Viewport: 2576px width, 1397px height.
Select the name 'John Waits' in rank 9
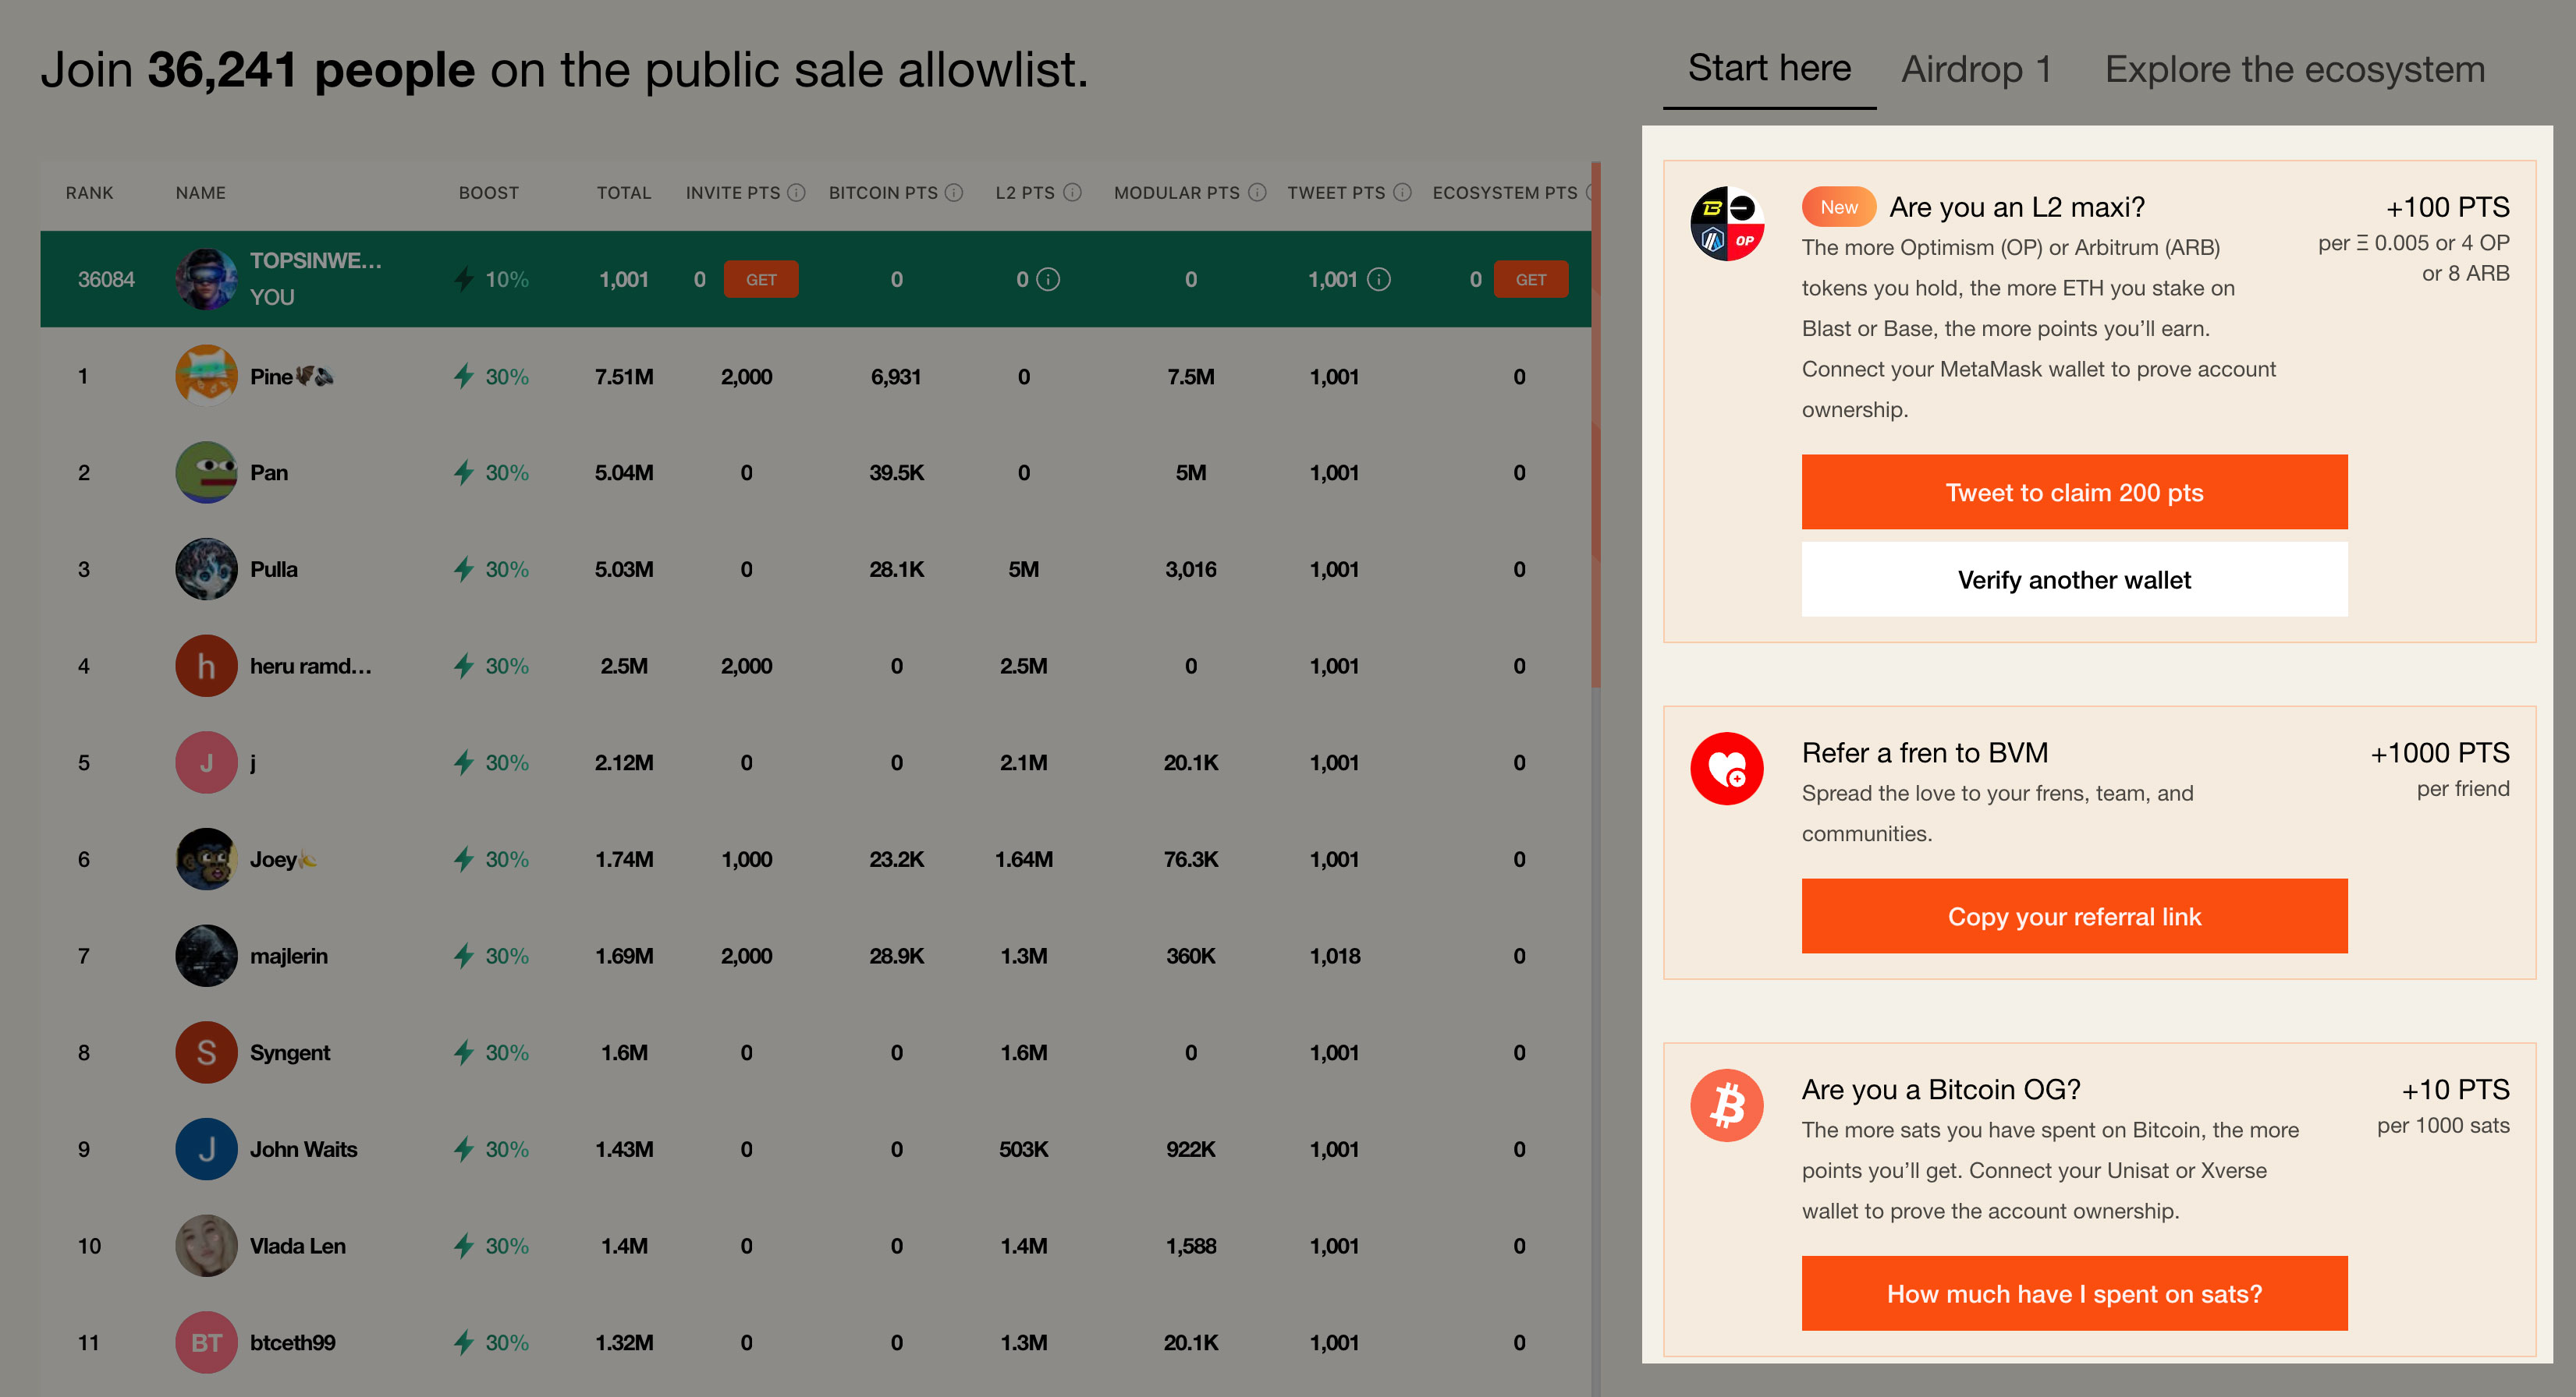click(x=304, y=1149)
